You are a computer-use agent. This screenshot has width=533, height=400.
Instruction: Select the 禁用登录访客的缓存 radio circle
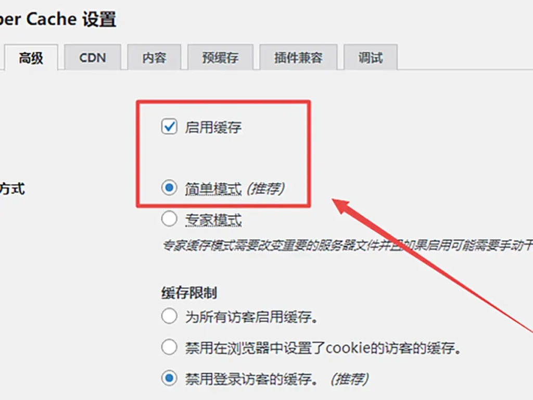[x=169, y=378]
